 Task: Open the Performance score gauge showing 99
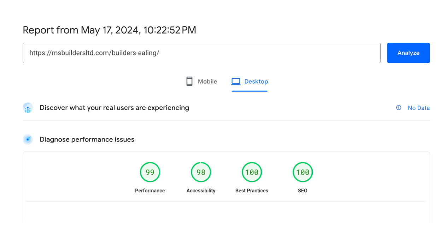pos(150,172)
